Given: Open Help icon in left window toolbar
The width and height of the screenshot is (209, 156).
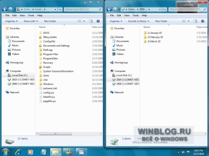Looking at the screenshot, I should coord(98,21).
